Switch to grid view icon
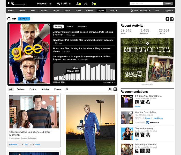 (x=115, y=89)
